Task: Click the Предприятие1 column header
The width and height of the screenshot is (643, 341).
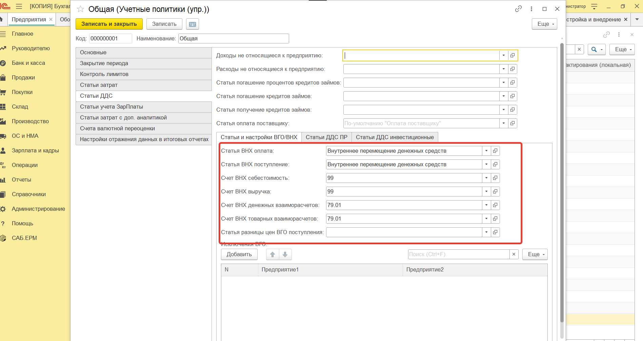Action: [330, 270]
